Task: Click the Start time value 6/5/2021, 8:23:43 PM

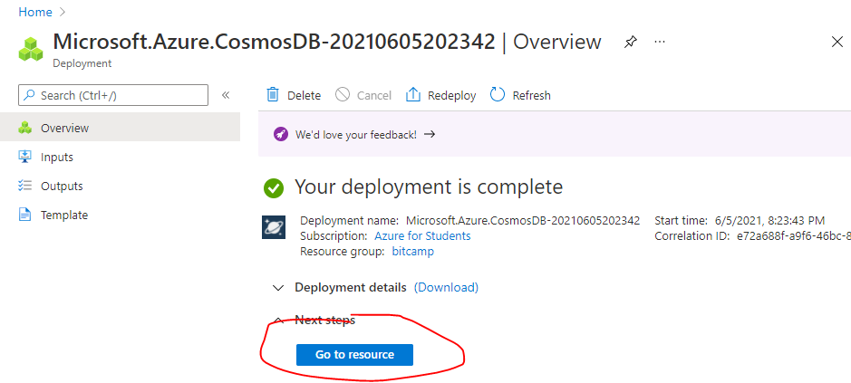Action: tap(769, 221)
